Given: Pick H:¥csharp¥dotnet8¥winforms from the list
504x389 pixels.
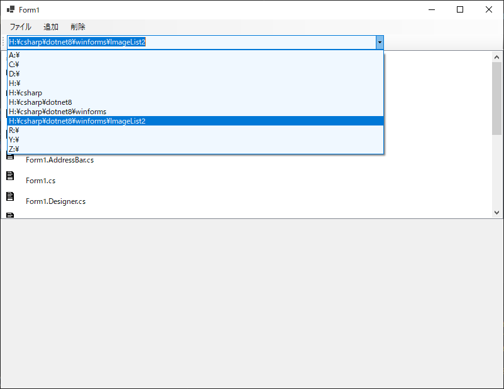Looking at the screenshot, I should click(195, 112).
